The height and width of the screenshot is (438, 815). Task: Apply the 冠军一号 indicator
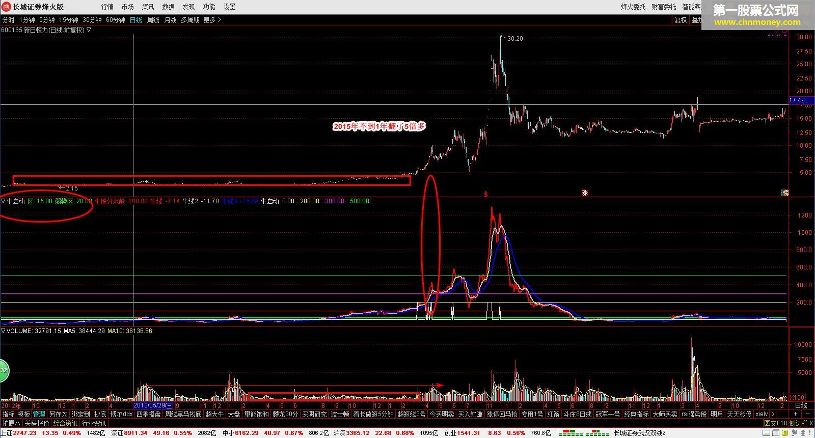(608, 414)
